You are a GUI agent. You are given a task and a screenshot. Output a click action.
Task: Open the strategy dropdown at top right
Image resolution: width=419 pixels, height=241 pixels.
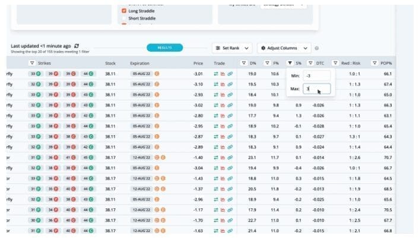click(283, 4)
